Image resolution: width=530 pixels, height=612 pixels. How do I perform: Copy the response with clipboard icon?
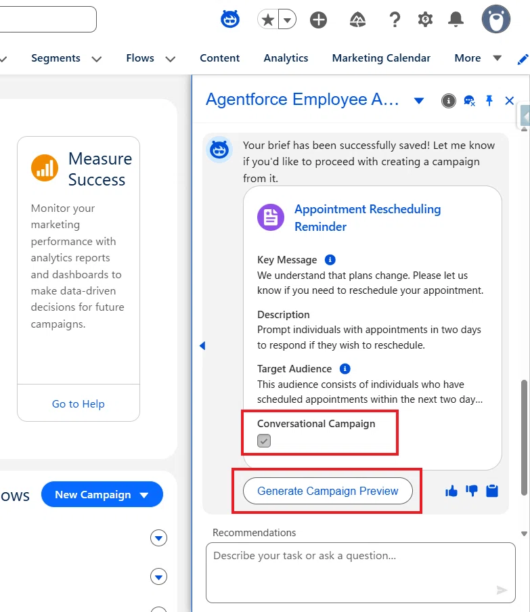pos(491,491)
